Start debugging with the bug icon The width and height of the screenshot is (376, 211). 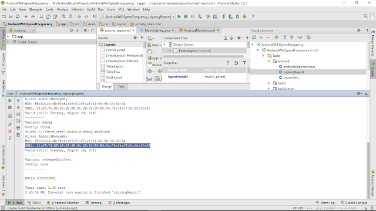click(186, 16)
